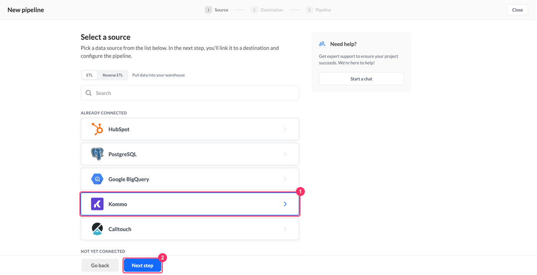The image size is (537, 275).
Task: Click the Google BigQuery hexagon icon
Action: pyautogui.click(x=97, y=179)
